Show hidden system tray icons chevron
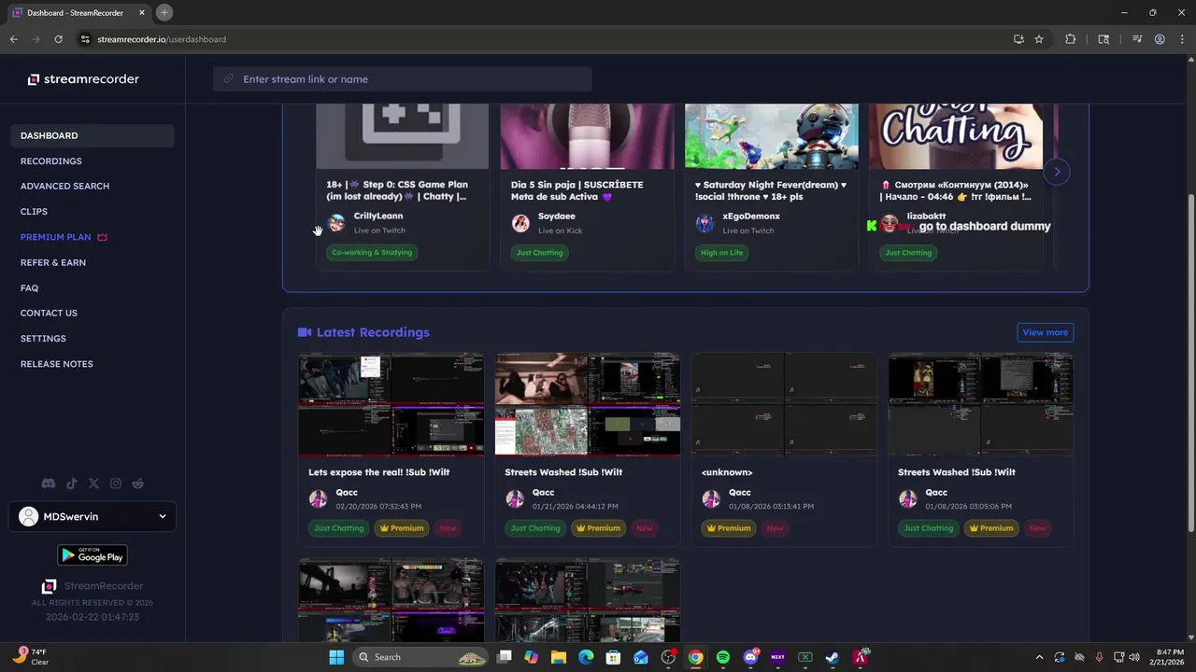Screen dimensions: 1196x672 pos(1039,657)
